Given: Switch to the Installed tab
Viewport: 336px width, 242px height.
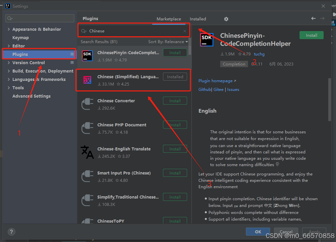Looking at the screenshot, I should [198, 19].
